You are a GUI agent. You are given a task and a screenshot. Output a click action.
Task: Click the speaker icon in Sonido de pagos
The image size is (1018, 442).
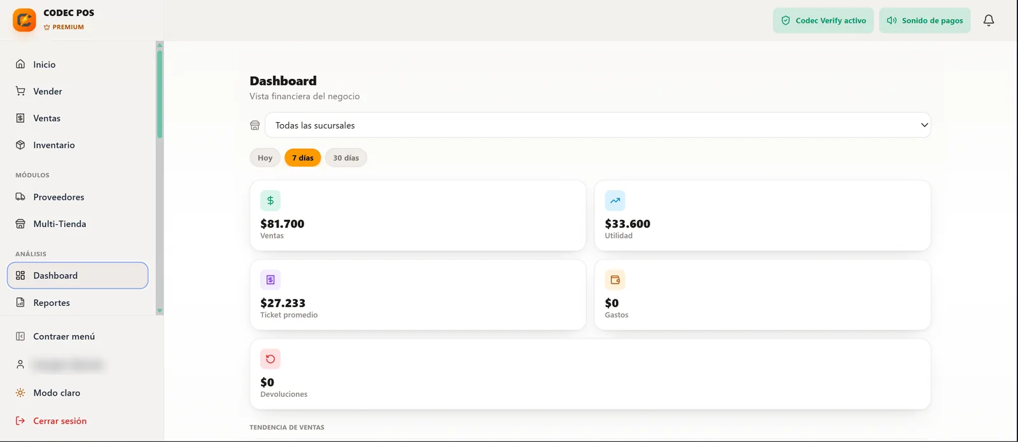click(x=892, y=20)
